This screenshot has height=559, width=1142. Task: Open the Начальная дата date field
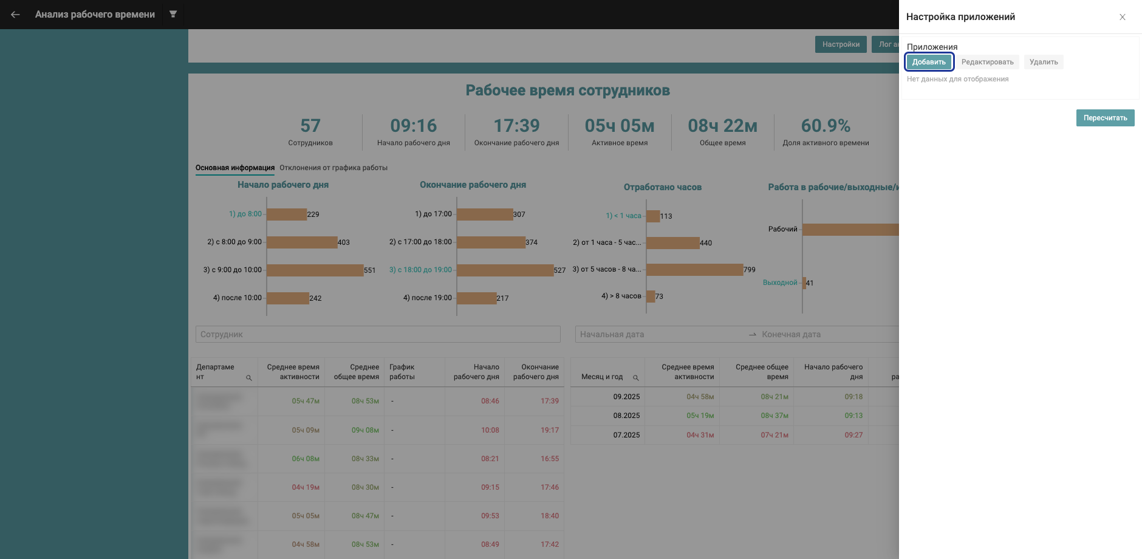click(659, 334)
